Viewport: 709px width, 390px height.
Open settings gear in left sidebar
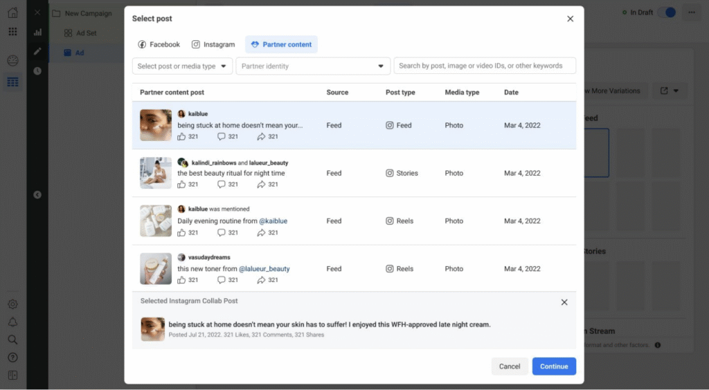pyautogui.click(x=12, y=304)
